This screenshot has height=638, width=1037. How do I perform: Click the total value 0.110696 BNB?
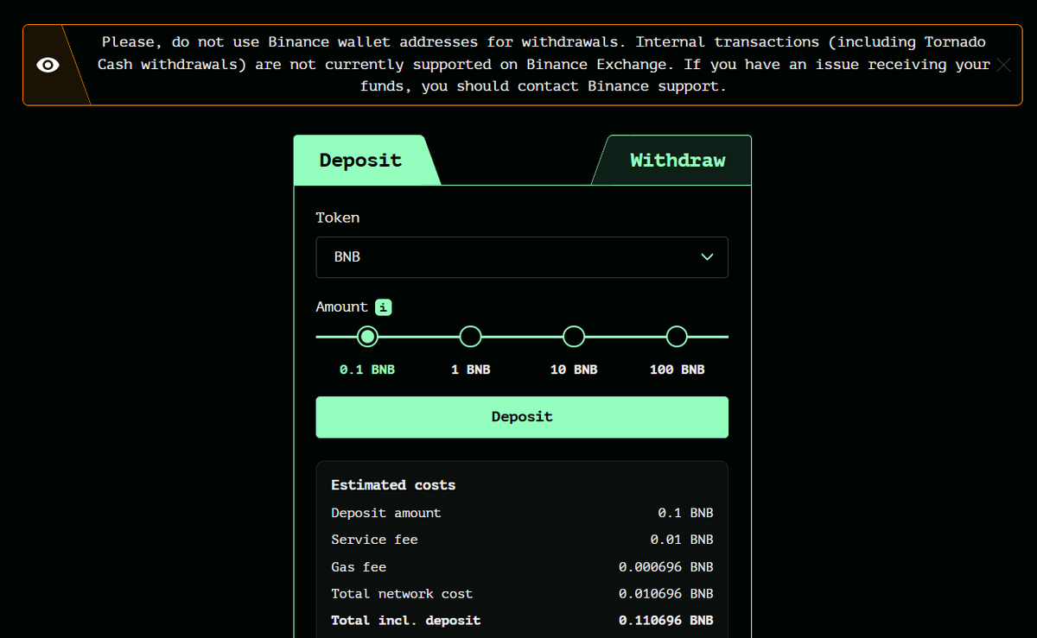[x=666, y=621]
